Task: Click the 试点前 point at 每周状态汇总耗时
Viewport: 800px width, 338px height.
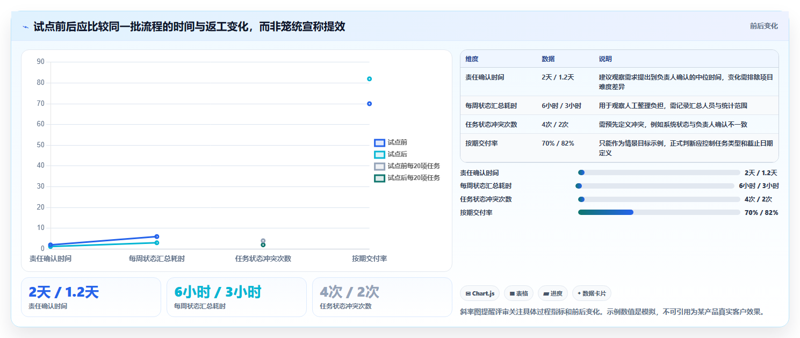Action: (x=157, y=236)
